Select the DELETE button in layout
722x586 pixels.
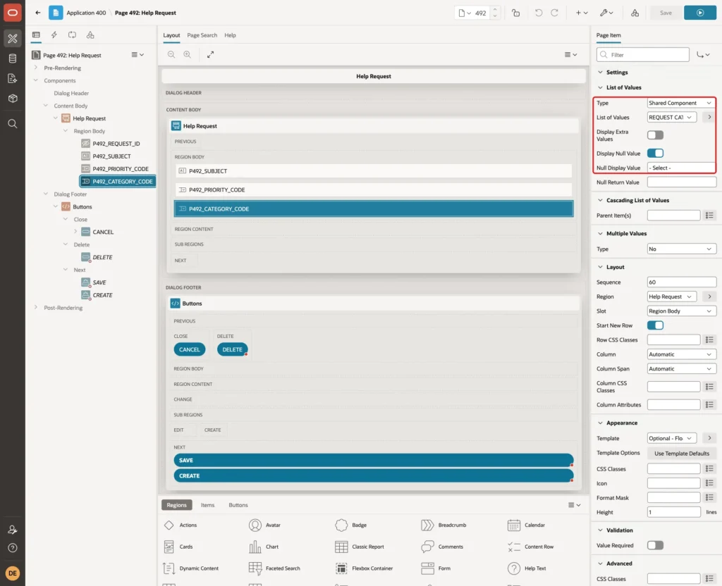(x=232, y=349)
